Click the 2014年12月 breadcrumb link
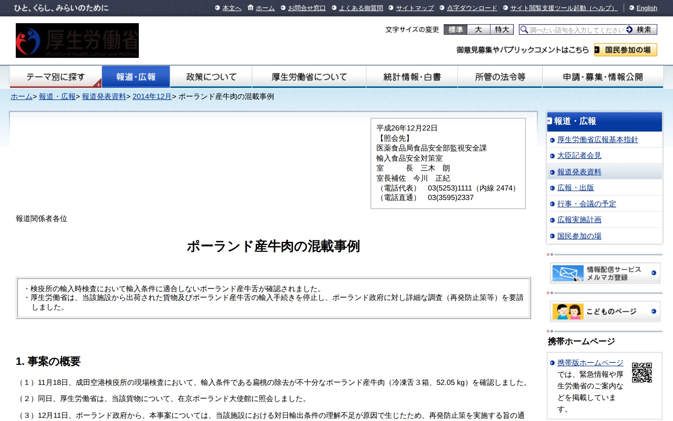The image size is (673, 421). pyautogui.click(x=152, y=97)
